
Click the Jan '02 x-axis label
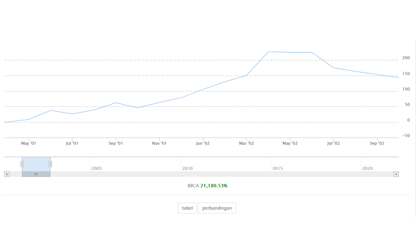(x=203, y=143)
